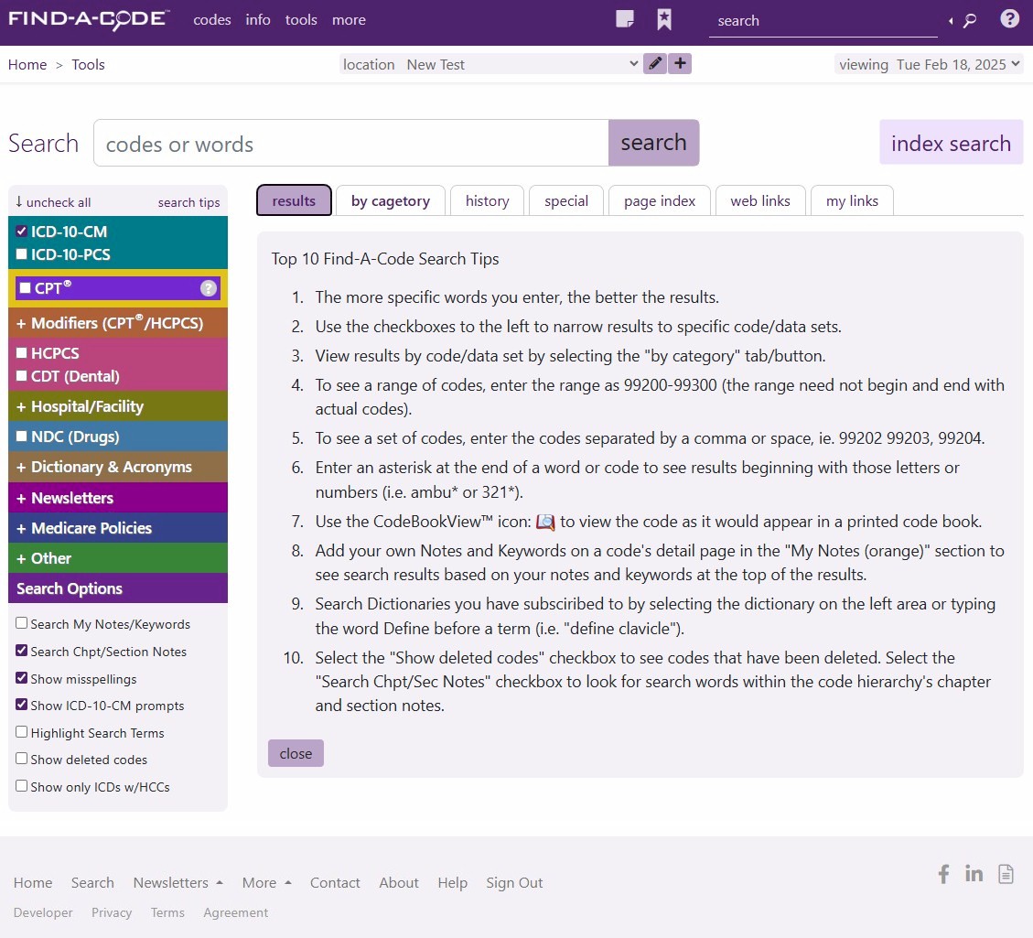
Task: Open the more menu in header
Action: click(350, 20)
